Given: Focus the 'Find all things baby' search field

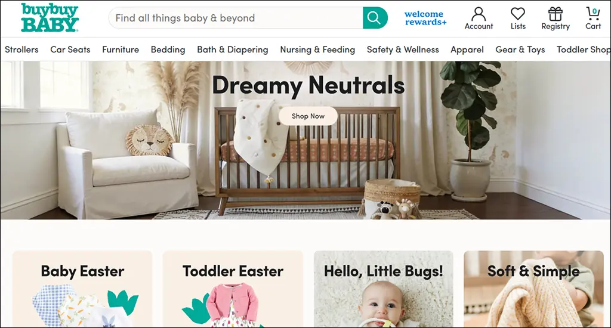Looking at the screenshot, I should [236, 18].
